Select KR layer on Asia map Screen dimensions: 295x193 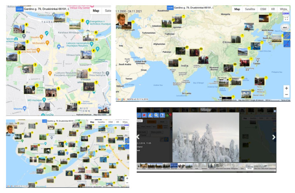[273, 9]
